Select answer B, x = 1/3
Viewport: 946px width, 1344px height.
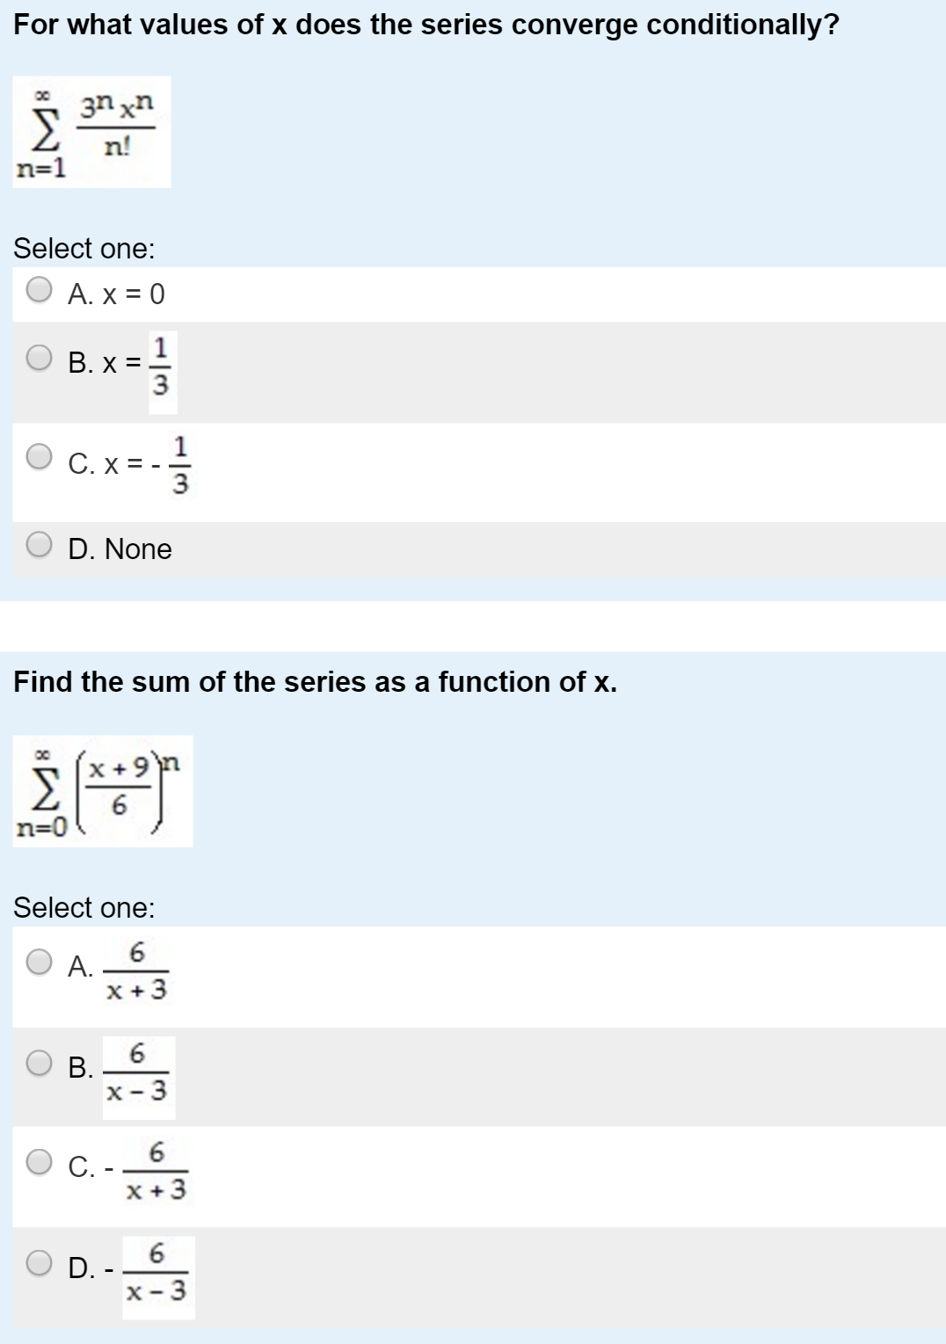coord(37,357)
